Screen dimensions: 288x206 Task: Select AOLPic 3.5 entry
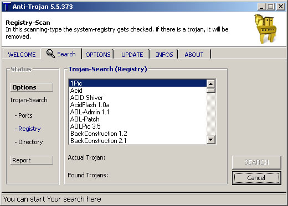[137, 126]
